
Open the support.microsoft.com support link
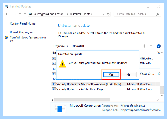141,110
